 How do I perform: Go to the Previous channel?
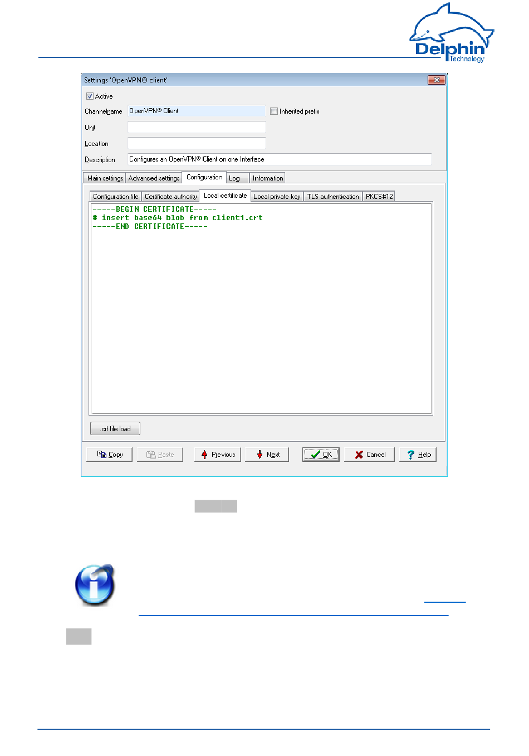pyautogui.click(x=218, y=455)
